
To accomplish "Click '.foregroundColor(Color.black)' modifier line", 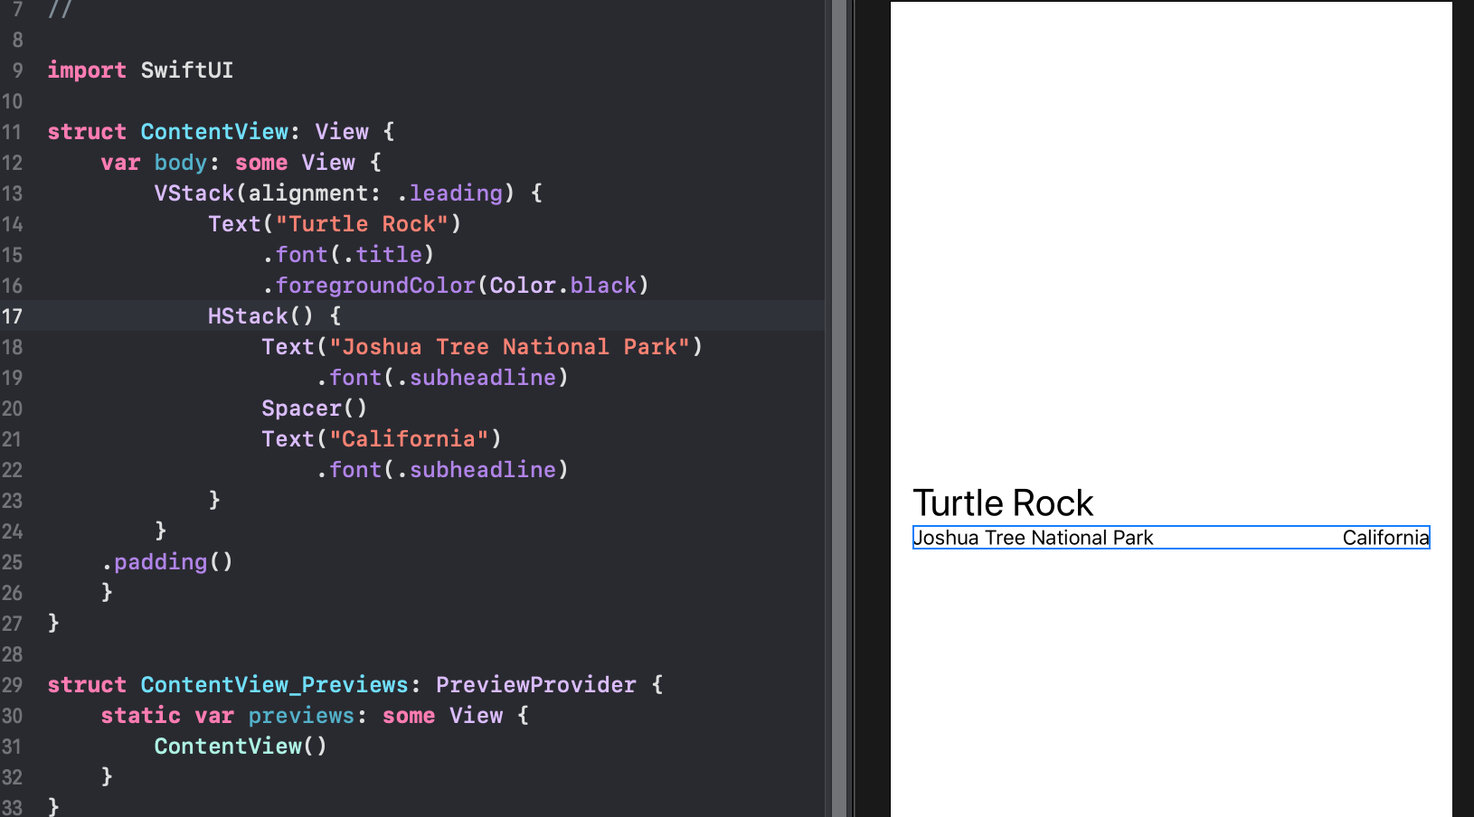I will tap(456, 286).
